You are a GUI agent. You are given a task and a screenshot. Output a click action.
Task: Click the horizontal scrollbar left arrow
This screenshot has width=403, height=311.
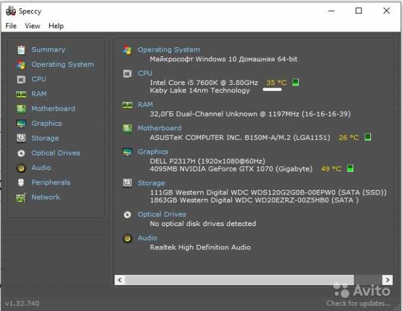pyautogui.click(x=120, y=280)
